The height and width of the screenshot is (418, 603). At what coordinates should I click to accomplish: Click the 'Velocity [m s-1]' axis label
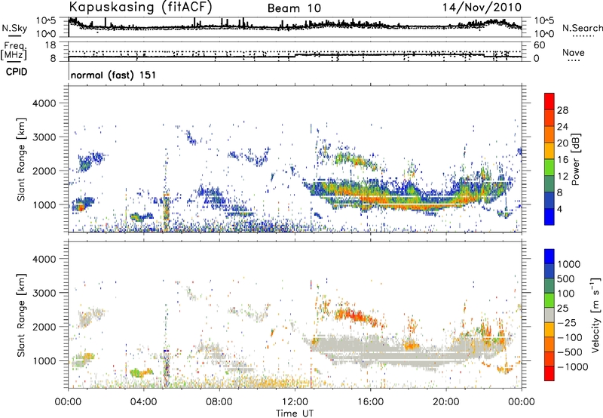(595, 315)
